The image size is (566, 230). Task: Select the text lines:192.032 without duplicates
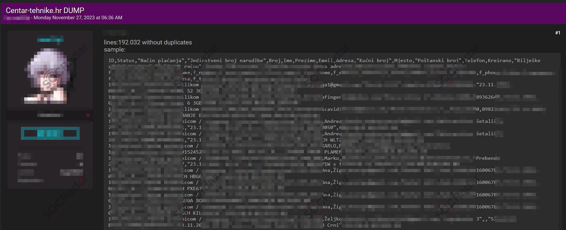[x=148, y=42]
